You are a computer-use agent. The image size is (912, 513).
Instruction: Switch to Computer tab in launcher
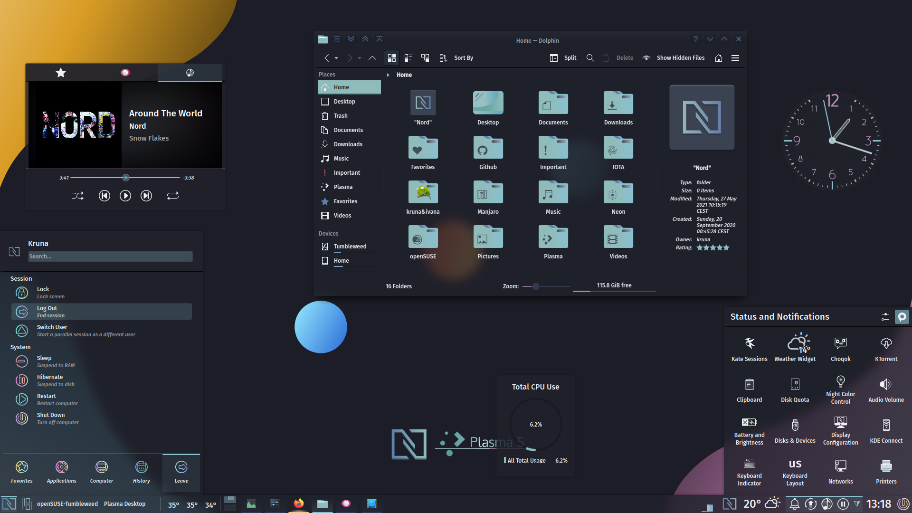click(x=102, y=473)
